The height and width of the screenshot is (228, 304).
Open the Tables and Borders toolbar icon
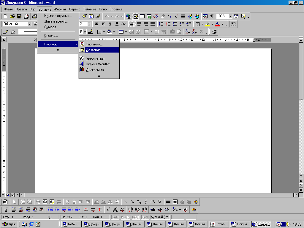[135, 16]
